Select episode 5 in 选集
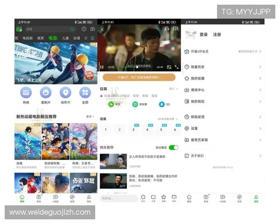The height and width of the screenshot is (224, 280). [x=161, y=130]
